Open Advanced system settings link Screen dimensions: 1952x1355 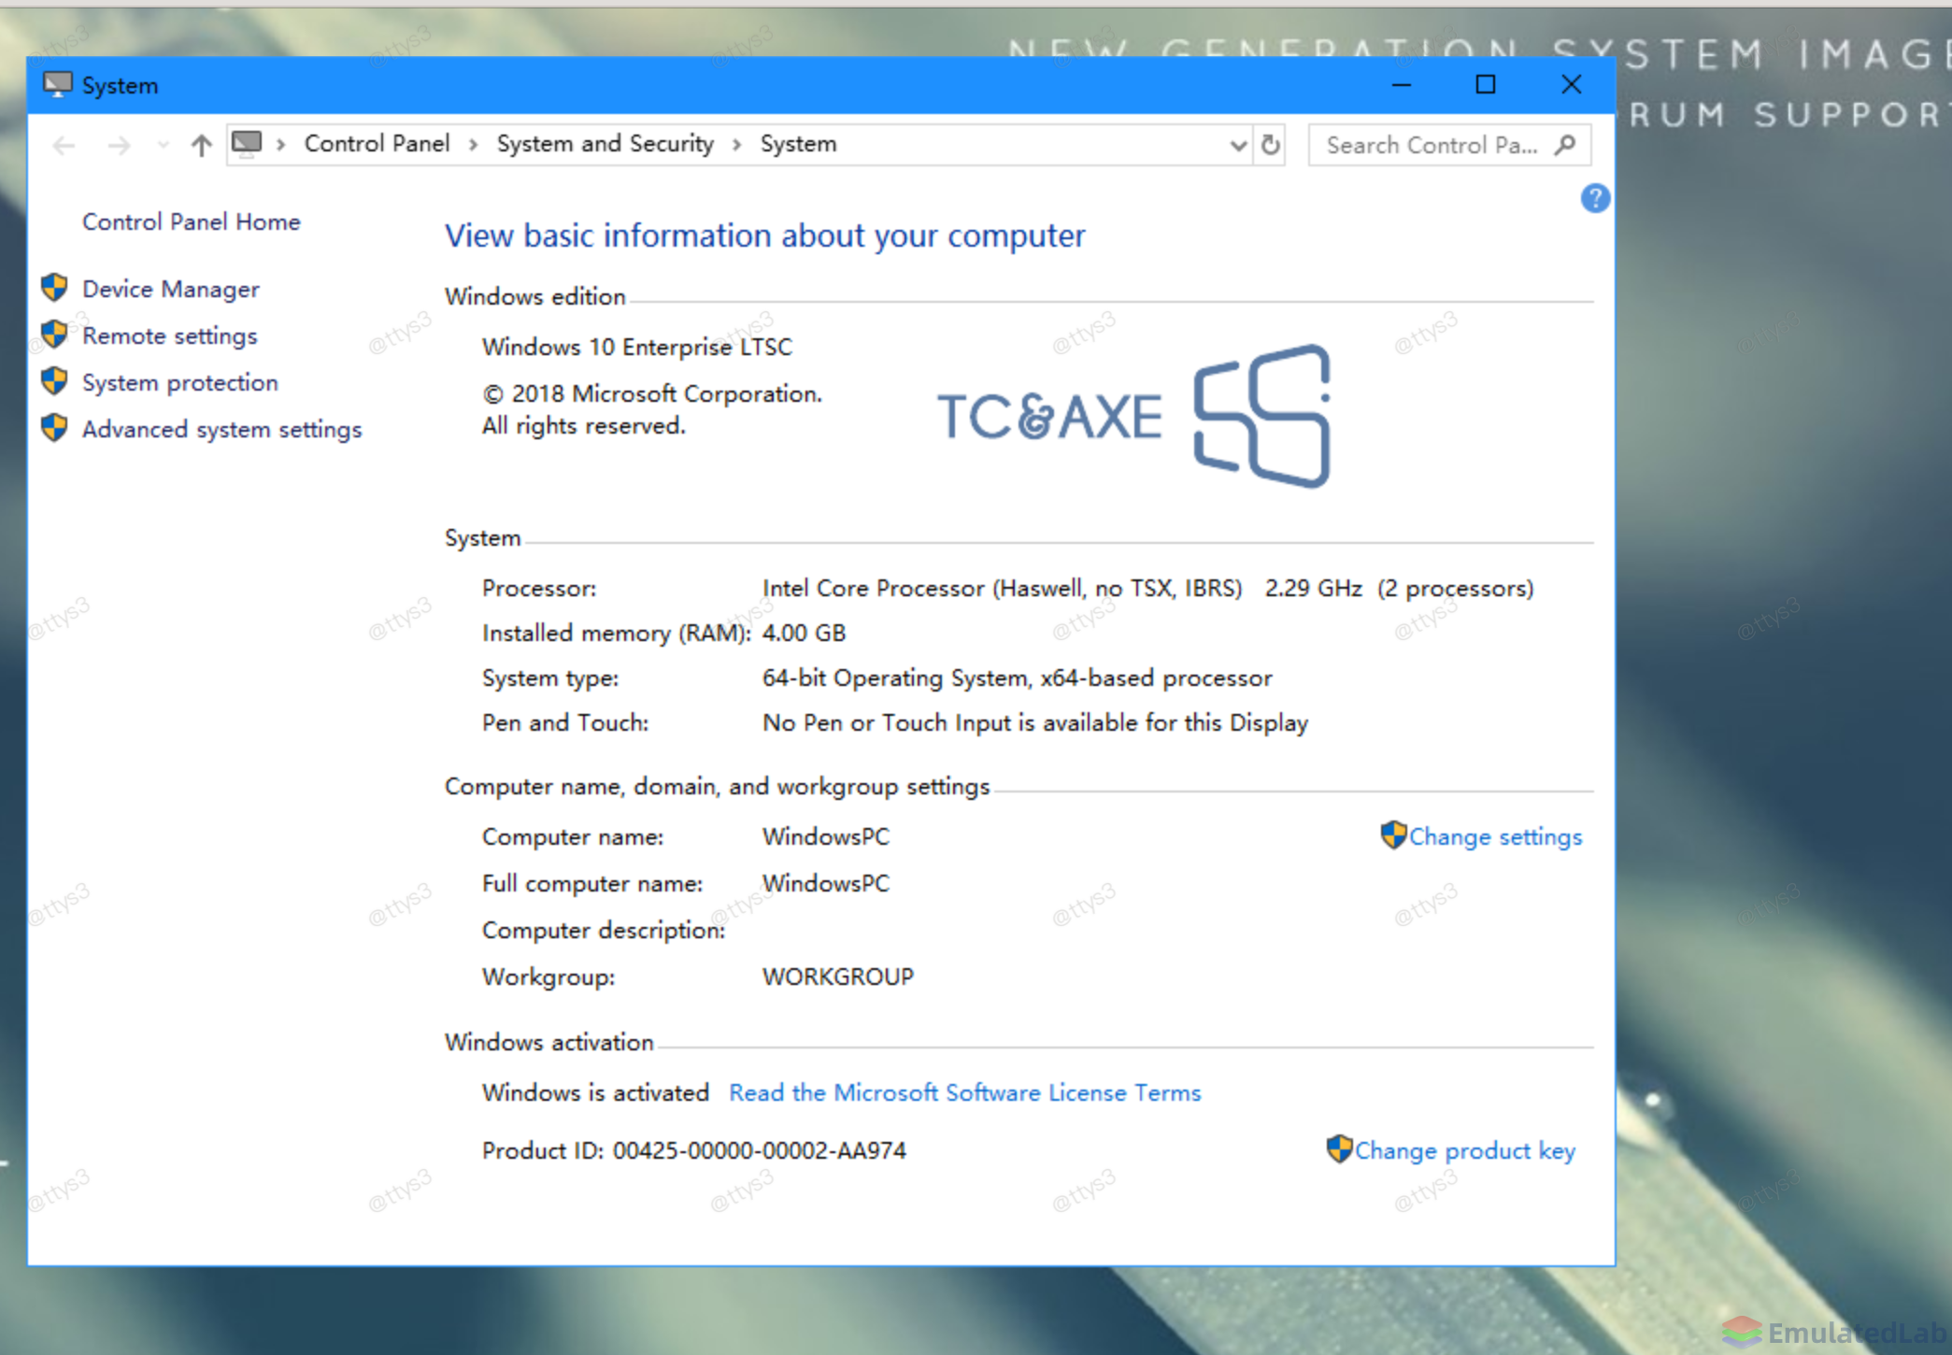[221, 429]
